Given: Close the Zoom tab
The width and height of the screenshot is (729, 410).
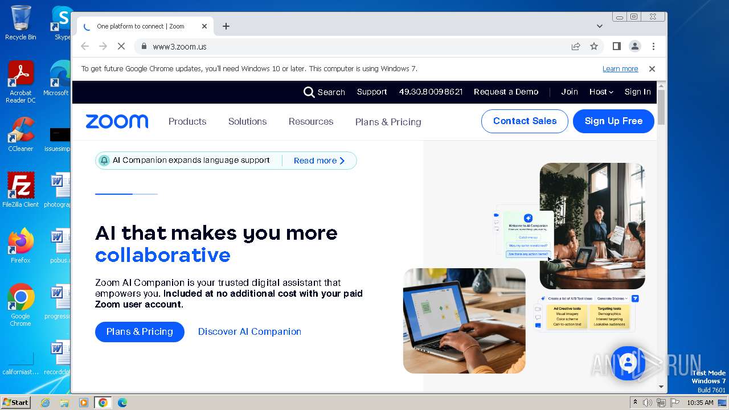Looking at the screenshot, I should [x=204, y=26].
